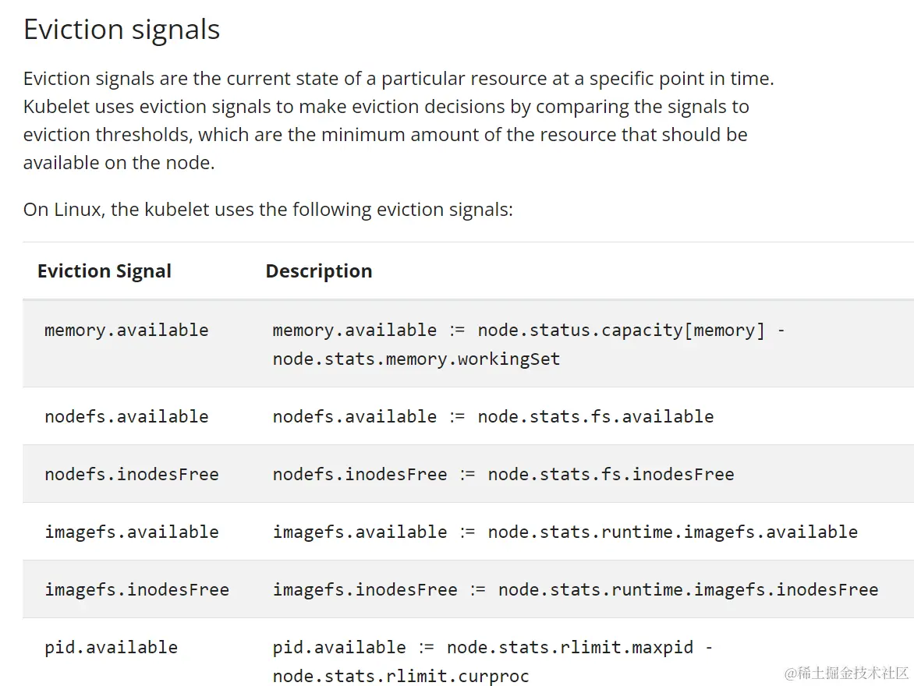
Task: Select imagefs.available in the Eviction Signal column
Action: (131, 532)
